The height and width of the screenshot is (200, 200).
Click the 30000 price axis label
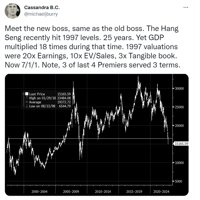tap(179, 89)
